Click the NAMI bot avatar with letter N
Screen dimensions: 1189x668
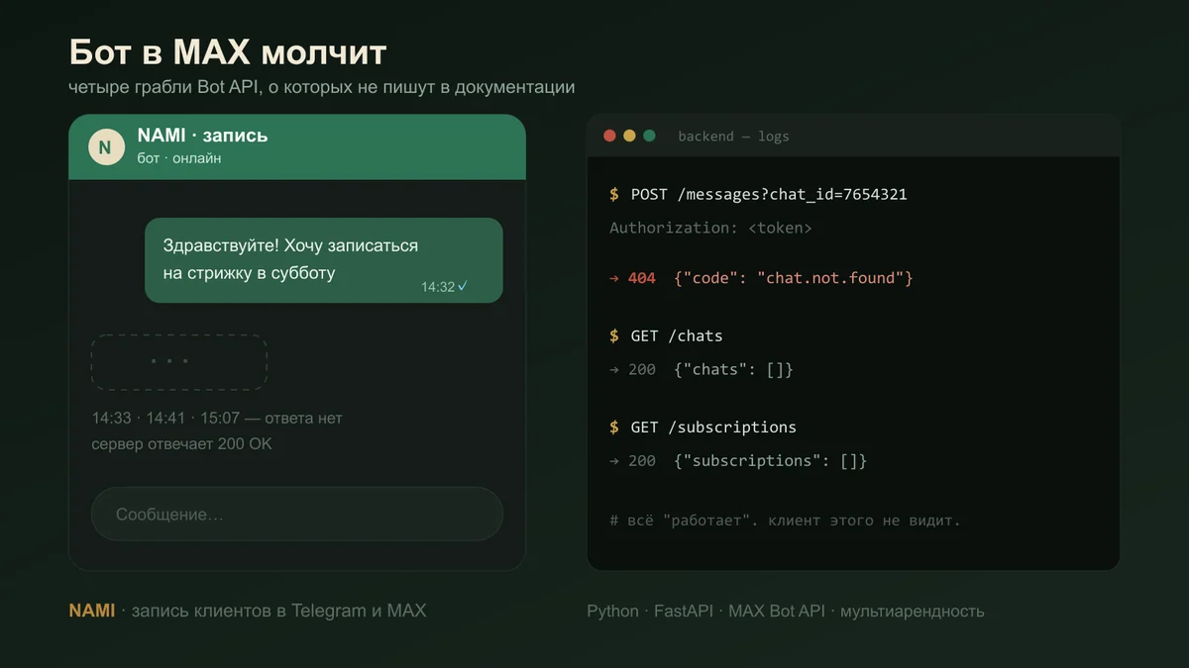tap(106, 146)
